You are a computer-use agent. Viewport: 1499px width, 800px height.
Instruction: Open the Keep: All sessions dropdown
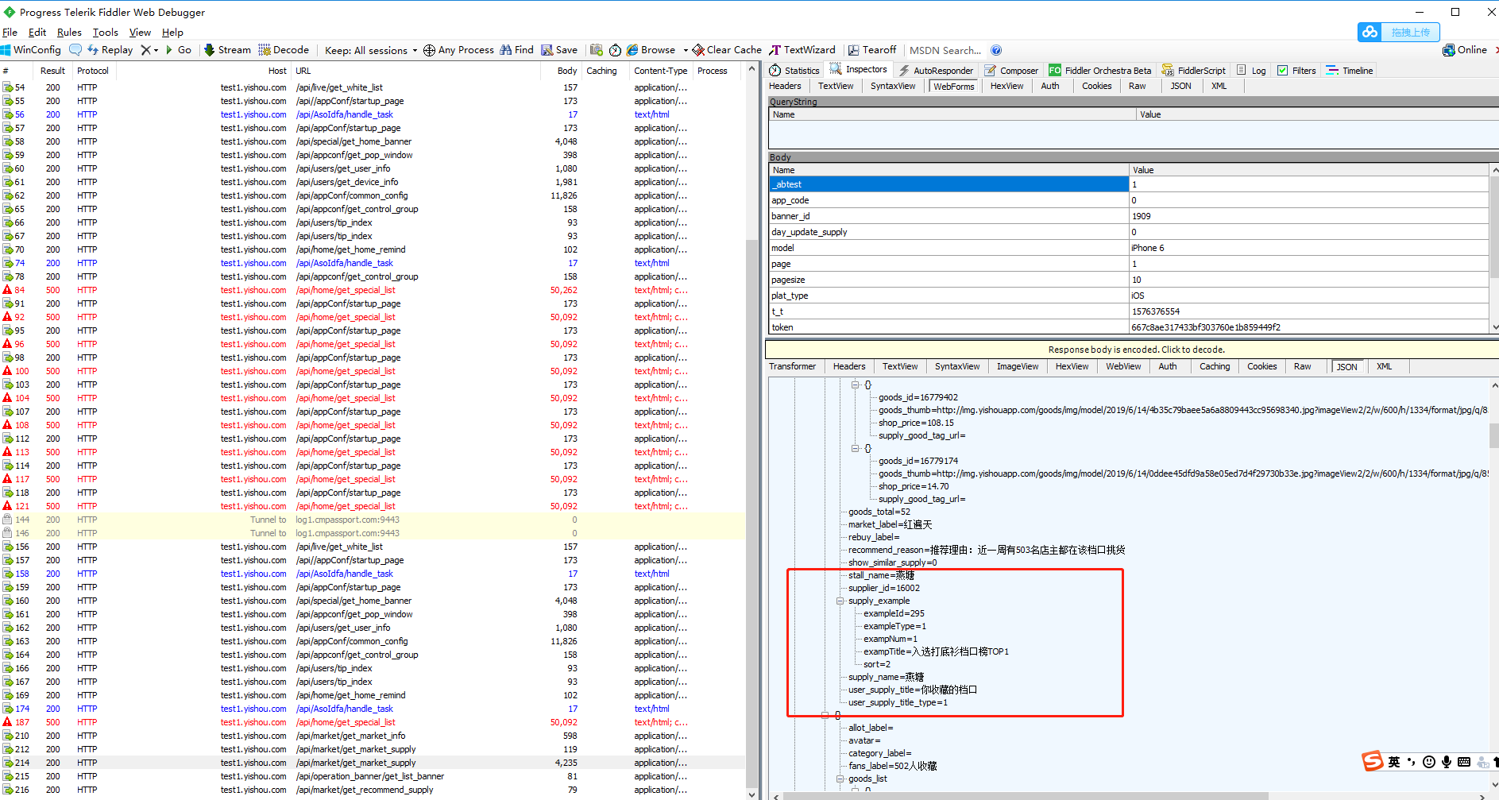coord(371,50)
